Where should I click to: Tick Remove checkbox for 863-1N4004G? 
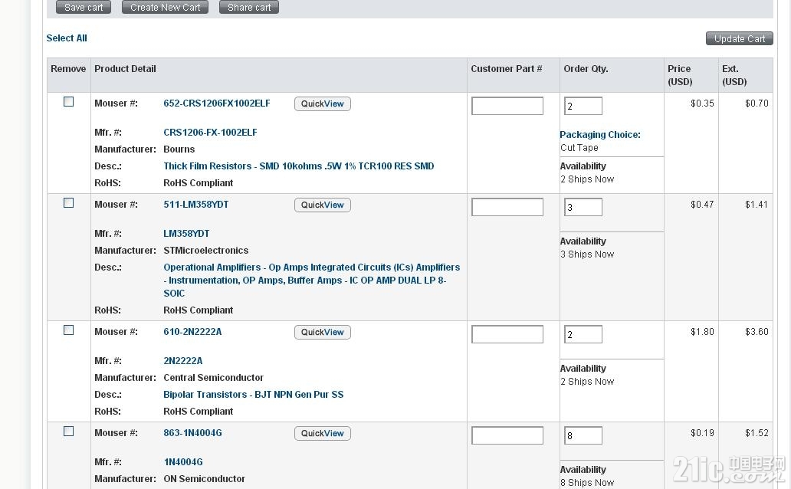(69, 432)
